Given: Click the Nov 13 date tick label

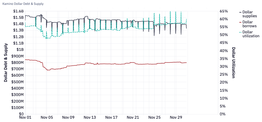Looking at the screenshot, I should coord(90,118).
